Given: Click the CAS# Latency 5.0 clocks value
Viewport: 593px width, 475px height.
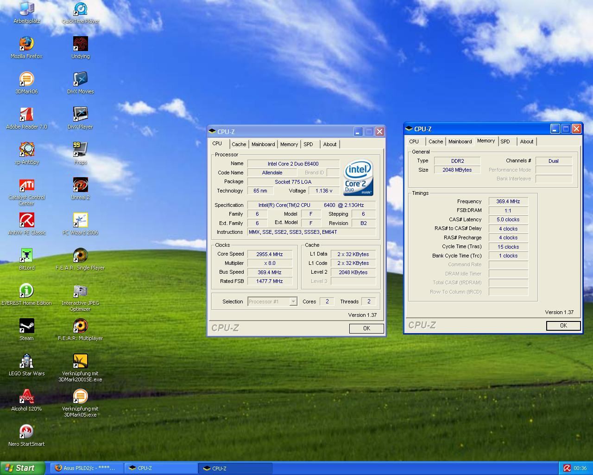Looking at the screenshot, I should [x=508, y=219].
